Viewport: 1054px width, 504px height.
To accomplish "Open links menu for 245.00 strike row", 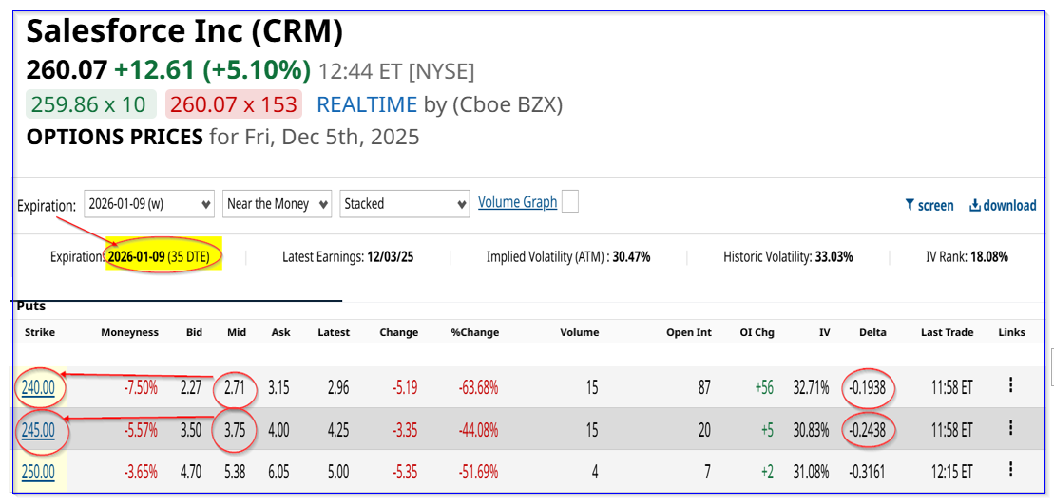I will (1010, 429).
